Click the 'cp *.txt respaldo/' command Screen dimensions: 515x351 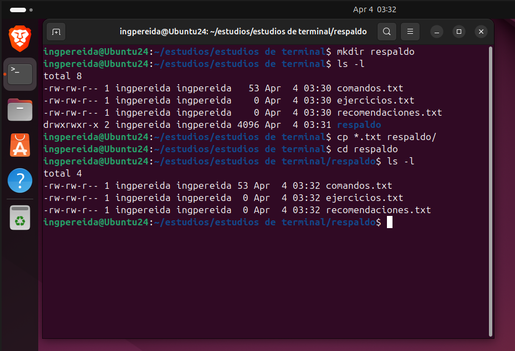[386, 137]
